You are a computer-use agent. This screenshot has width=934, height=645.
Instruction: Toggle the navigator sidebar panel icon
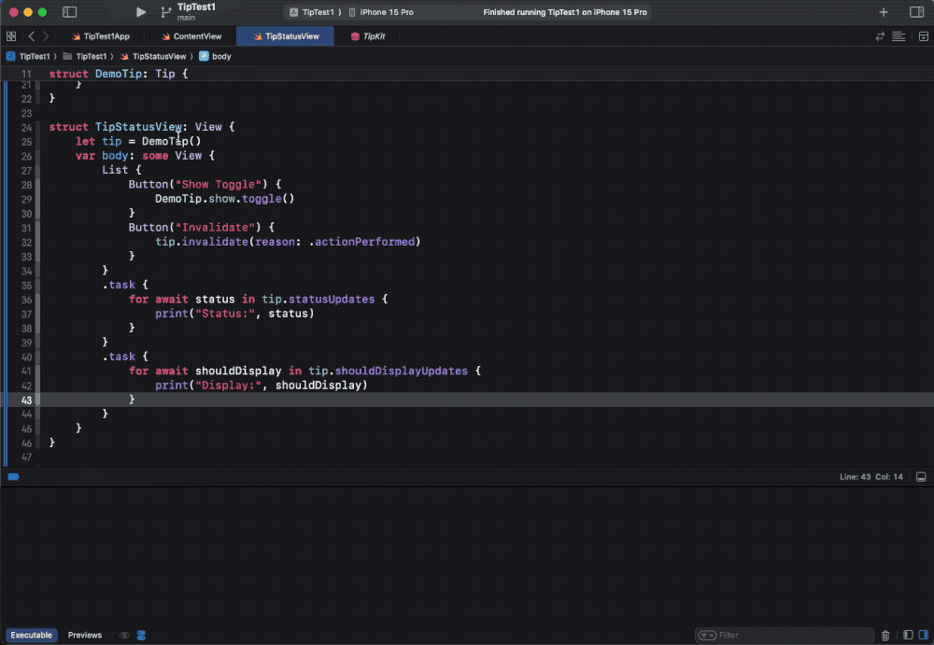click(x=70, y=12)
